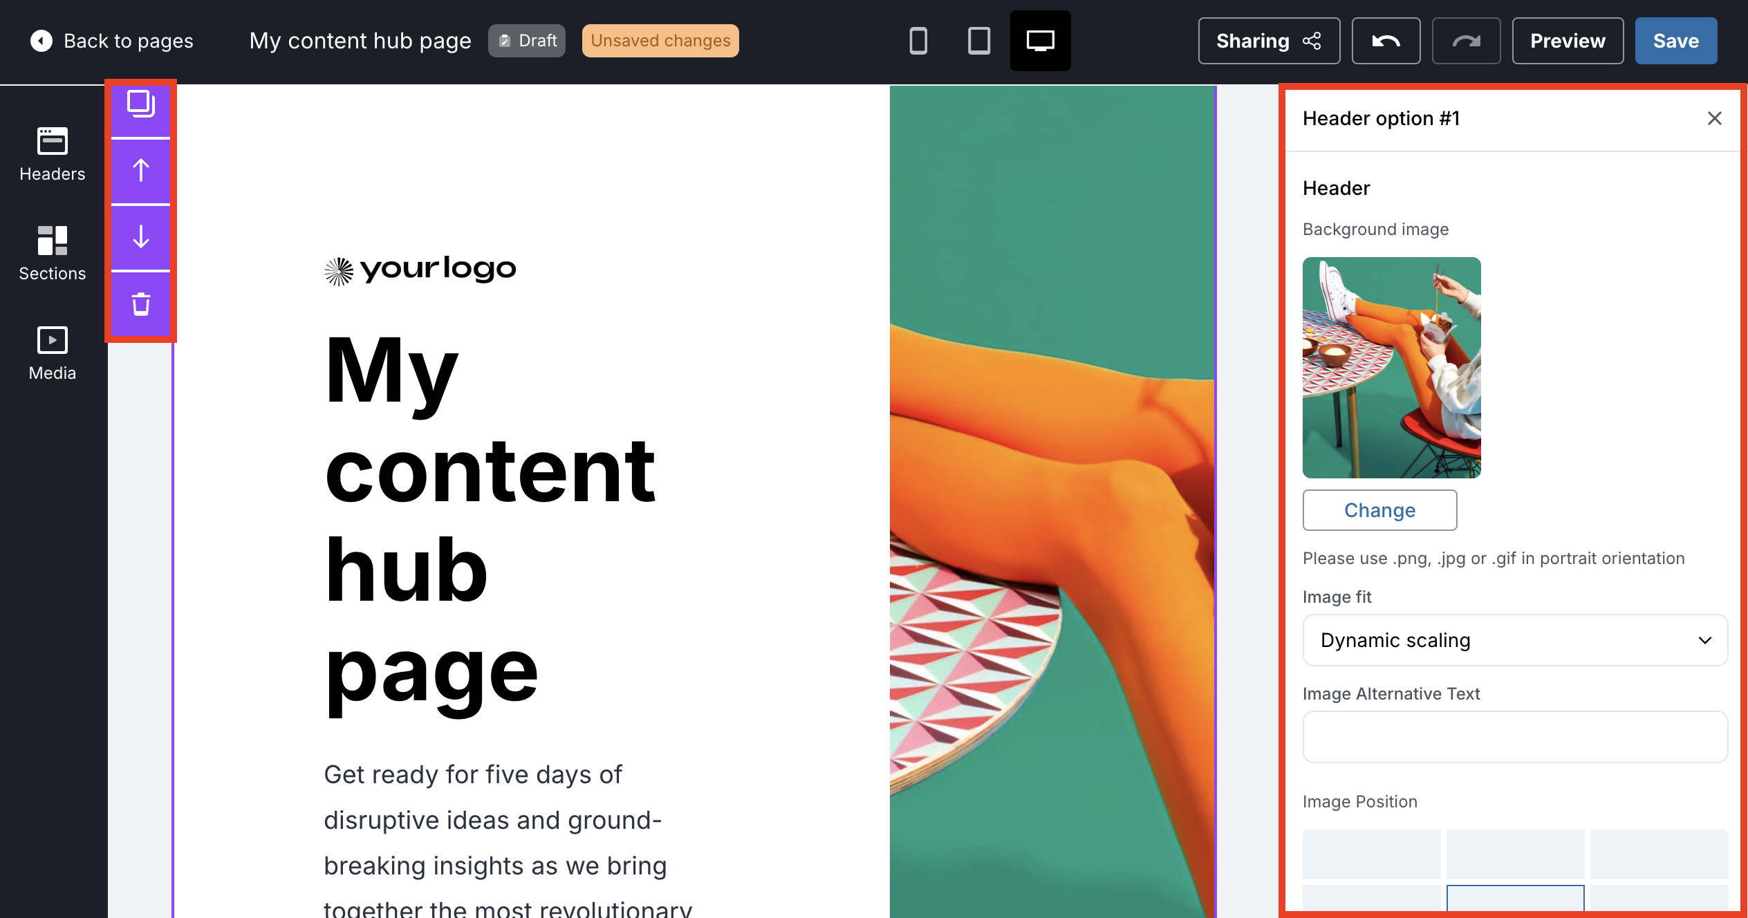Save the page

(x=1676, y=41)
